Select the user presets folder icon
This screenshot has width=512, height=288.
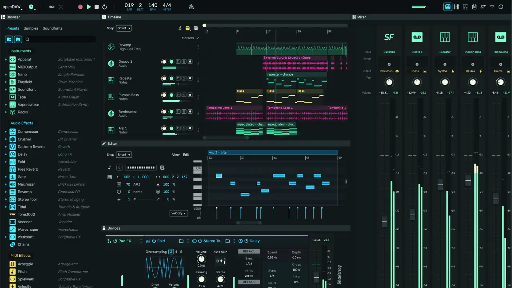18,40
